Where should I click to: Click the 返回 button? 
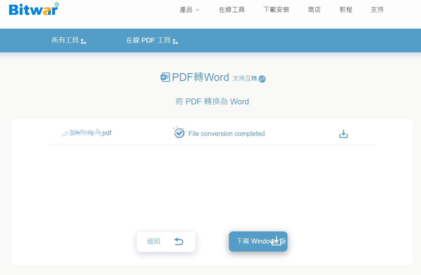pyautogui.click(x=166, y=242)
